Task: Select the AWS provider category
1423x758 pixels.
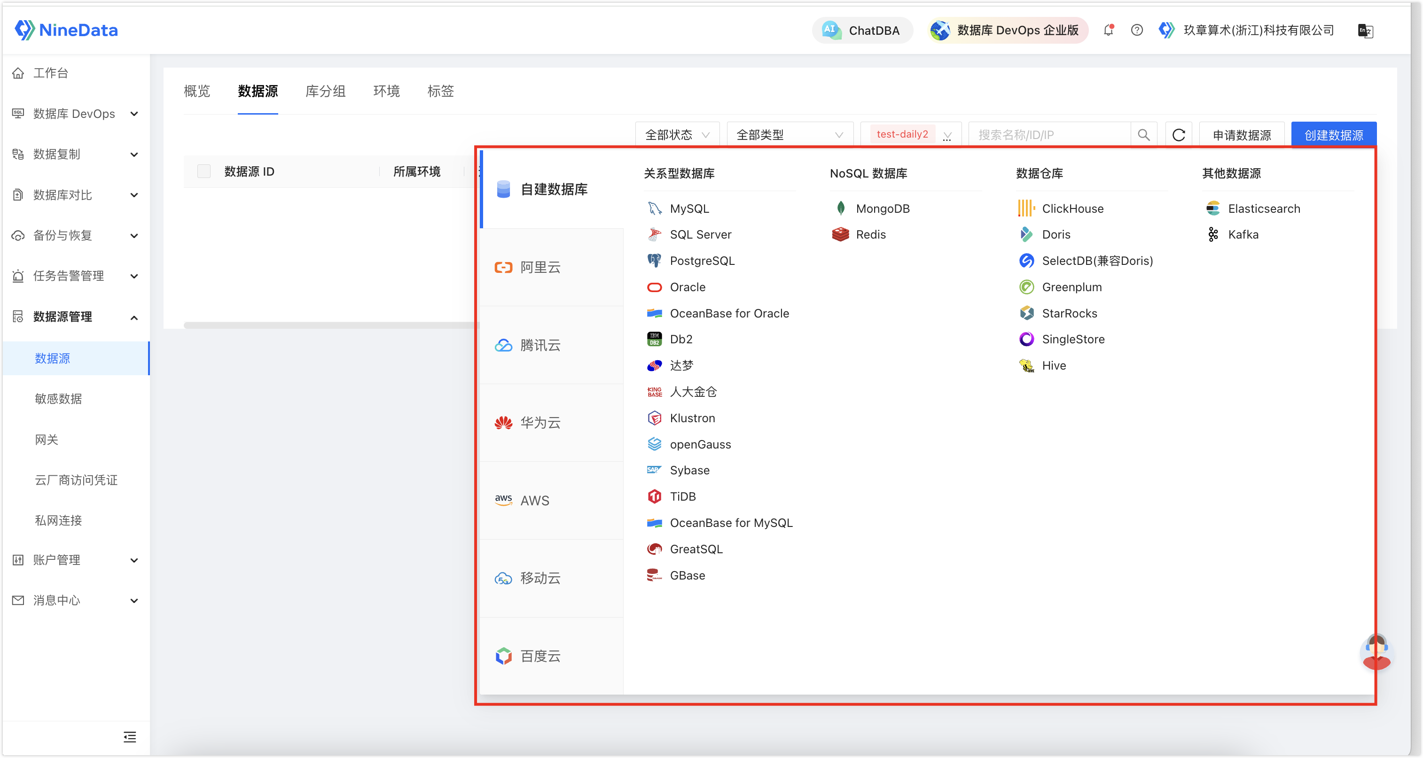Action: [x=551, y=500]
